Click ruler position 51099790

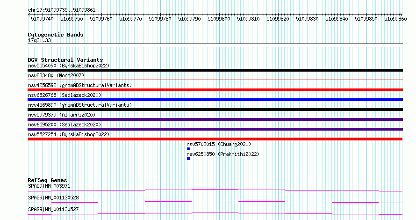click(189, 19)
